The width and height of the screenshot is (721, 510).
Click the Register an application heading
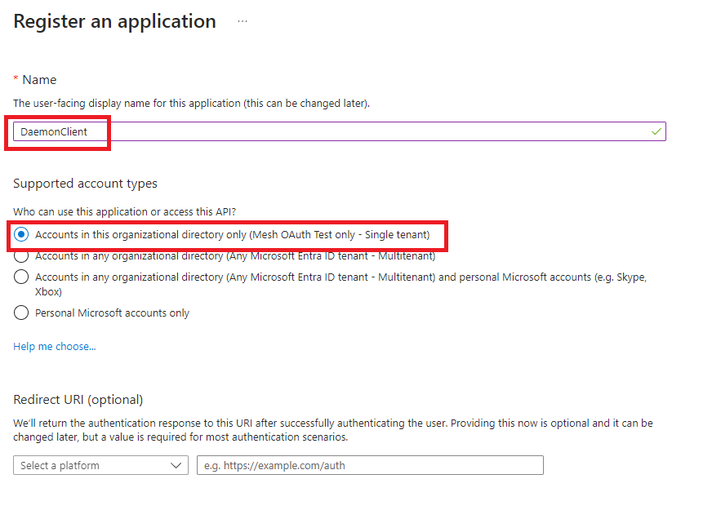coord(115,22)
